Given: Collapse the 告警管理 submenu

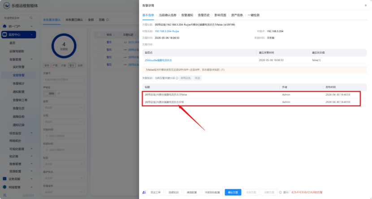Looking at the screenshot, I should pyautogui.click(x=31, y=59).
